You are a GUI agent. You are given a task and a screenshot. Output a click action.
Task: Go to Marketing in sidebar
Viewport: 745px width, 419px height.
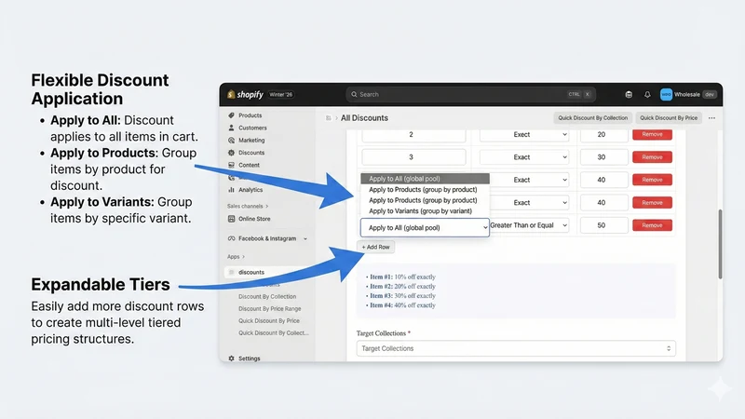point(251,141)
